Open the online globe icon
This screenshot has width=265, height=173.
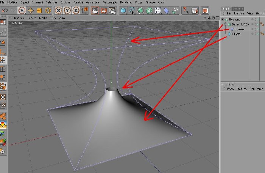pos(205,11)
